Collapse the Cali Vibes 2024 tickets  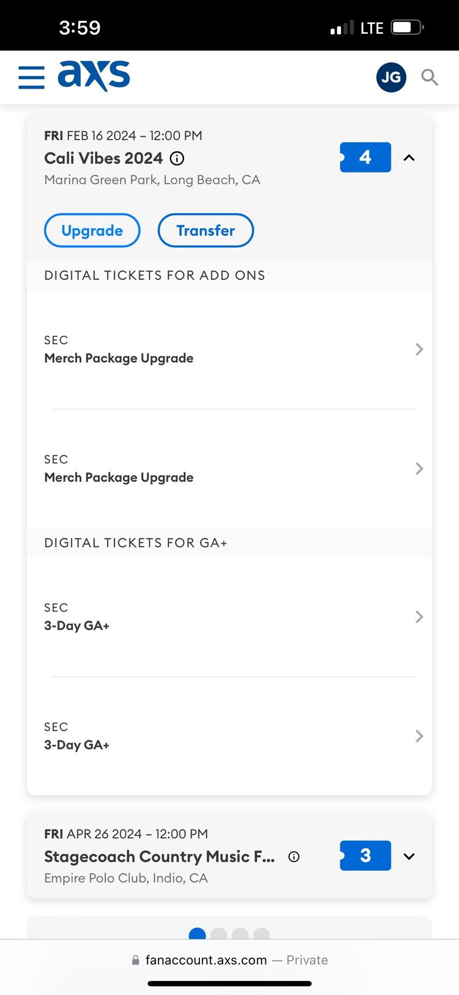[409, 158]
